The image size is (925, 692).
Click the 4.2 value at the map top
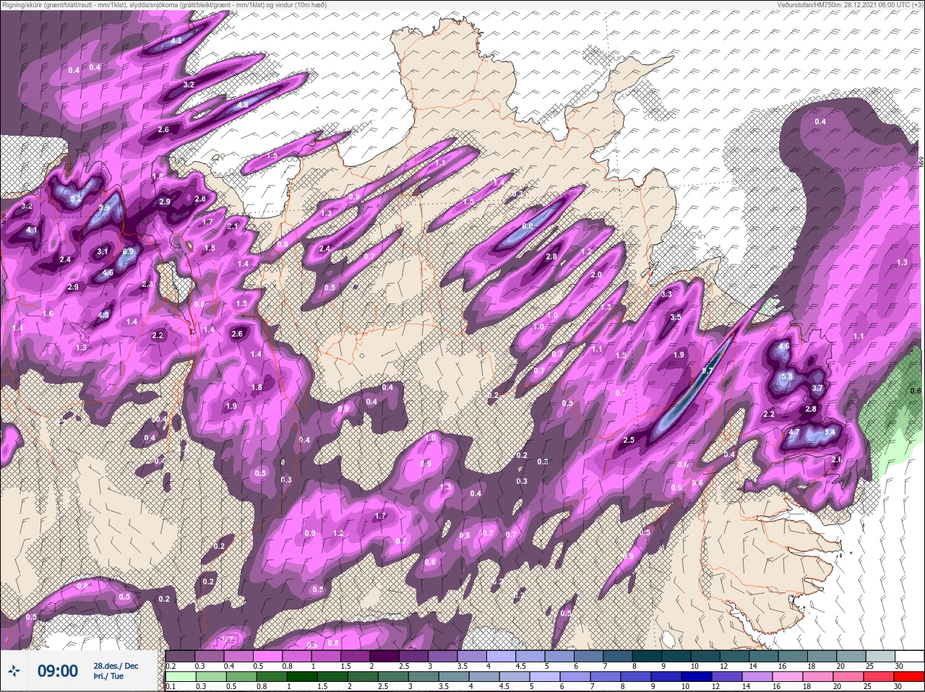tap(176, 40)
